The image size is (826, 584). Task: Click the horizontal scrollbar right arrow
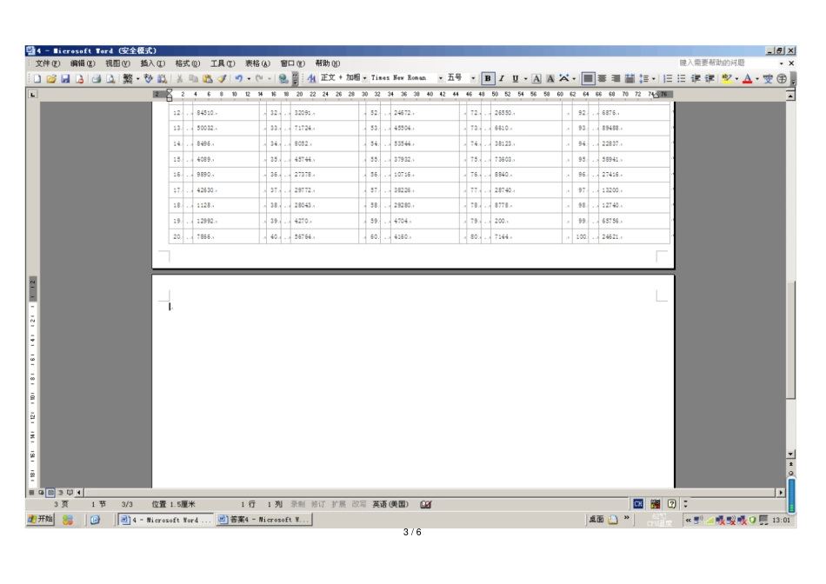point(781,493)
